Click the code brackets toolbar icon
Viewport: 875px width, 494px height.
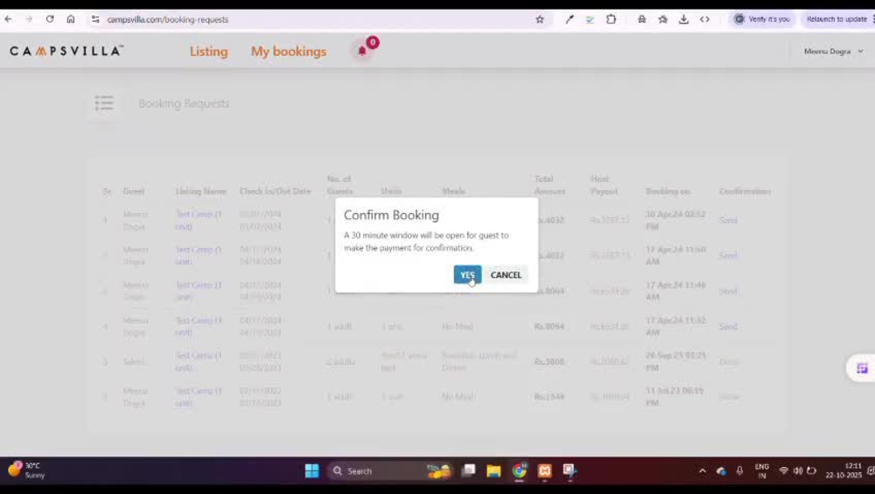704,19
